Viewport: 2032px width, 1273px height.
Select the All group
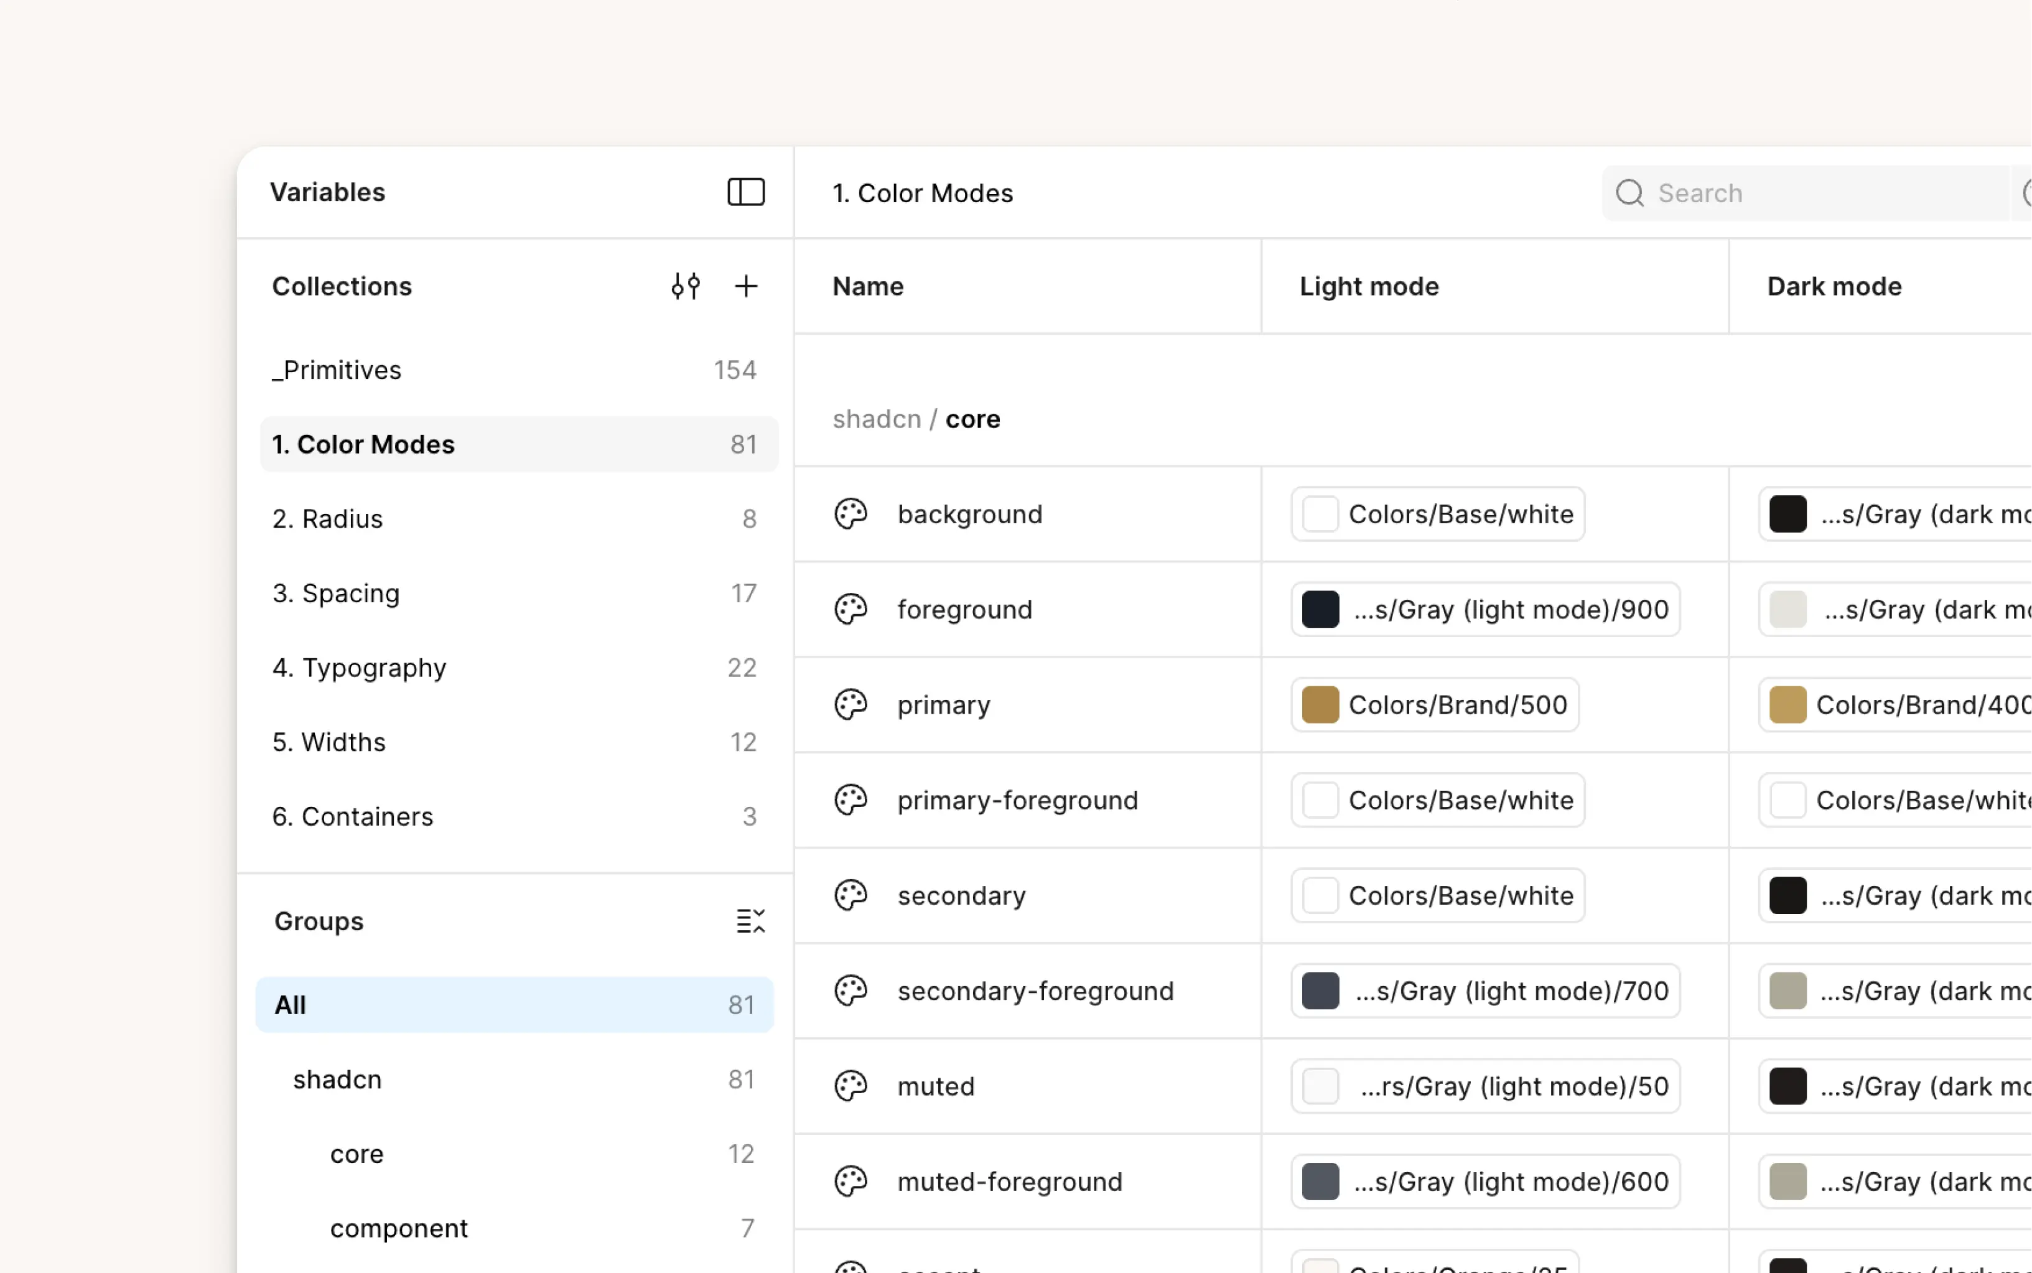(515, 1004)
